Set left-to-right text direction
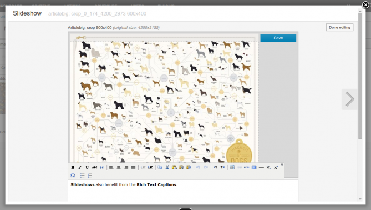 [215, 167]
